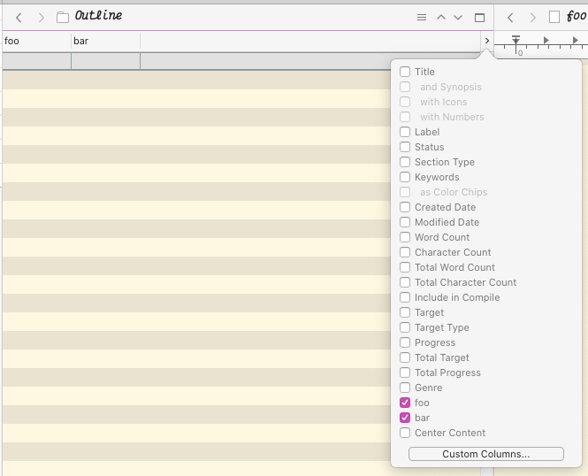Click the forward arrow in Outline header
The image size is (588, 476).
[x=41, y=17]
